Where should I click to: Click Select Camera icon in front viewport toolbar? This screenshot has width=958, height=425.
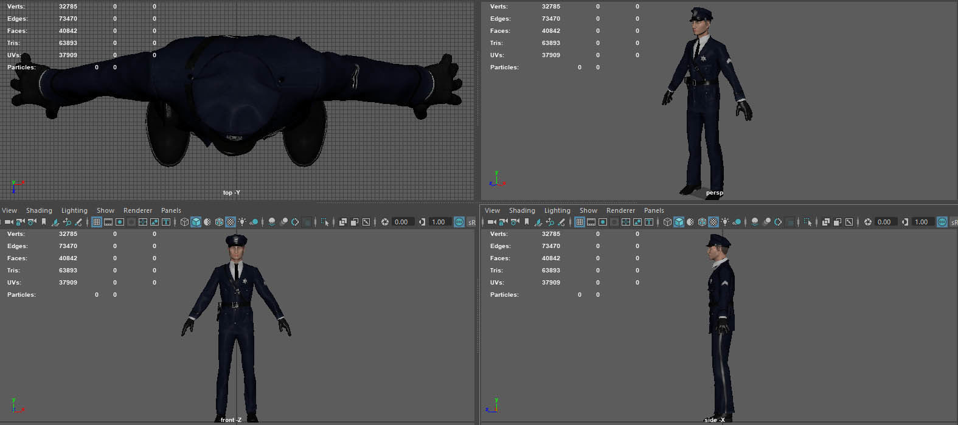[x=9, y=222]
